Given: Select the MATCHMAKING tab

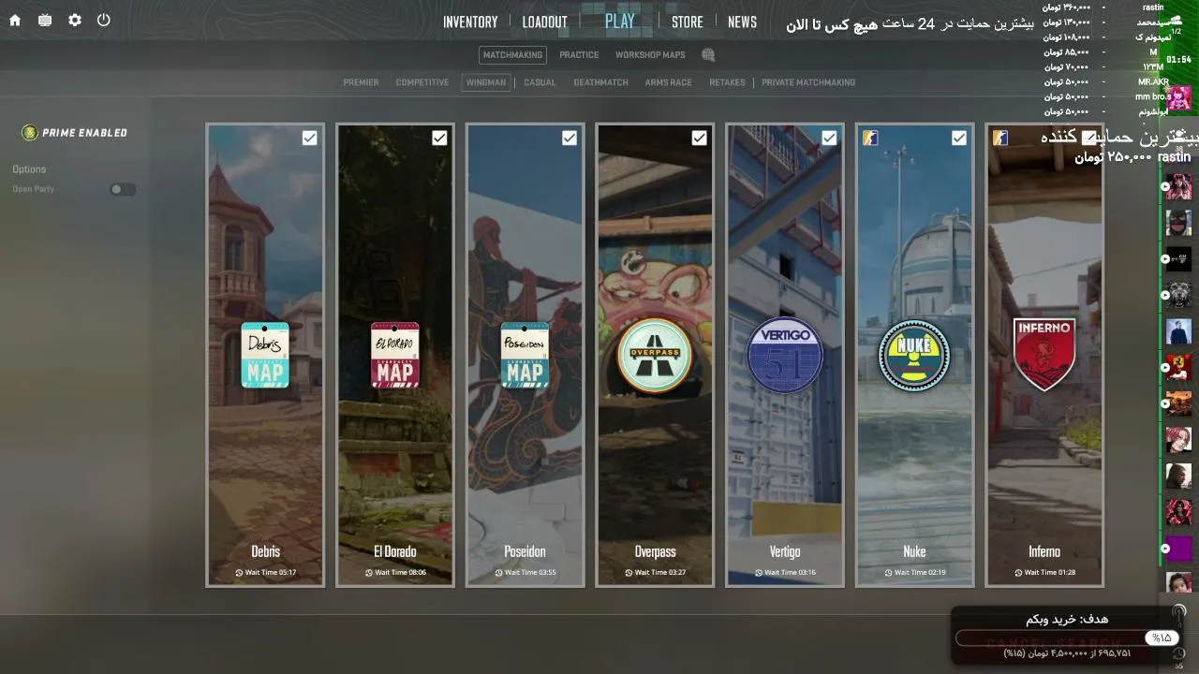Looking at the screenshot, I should [x=512, y=55].
